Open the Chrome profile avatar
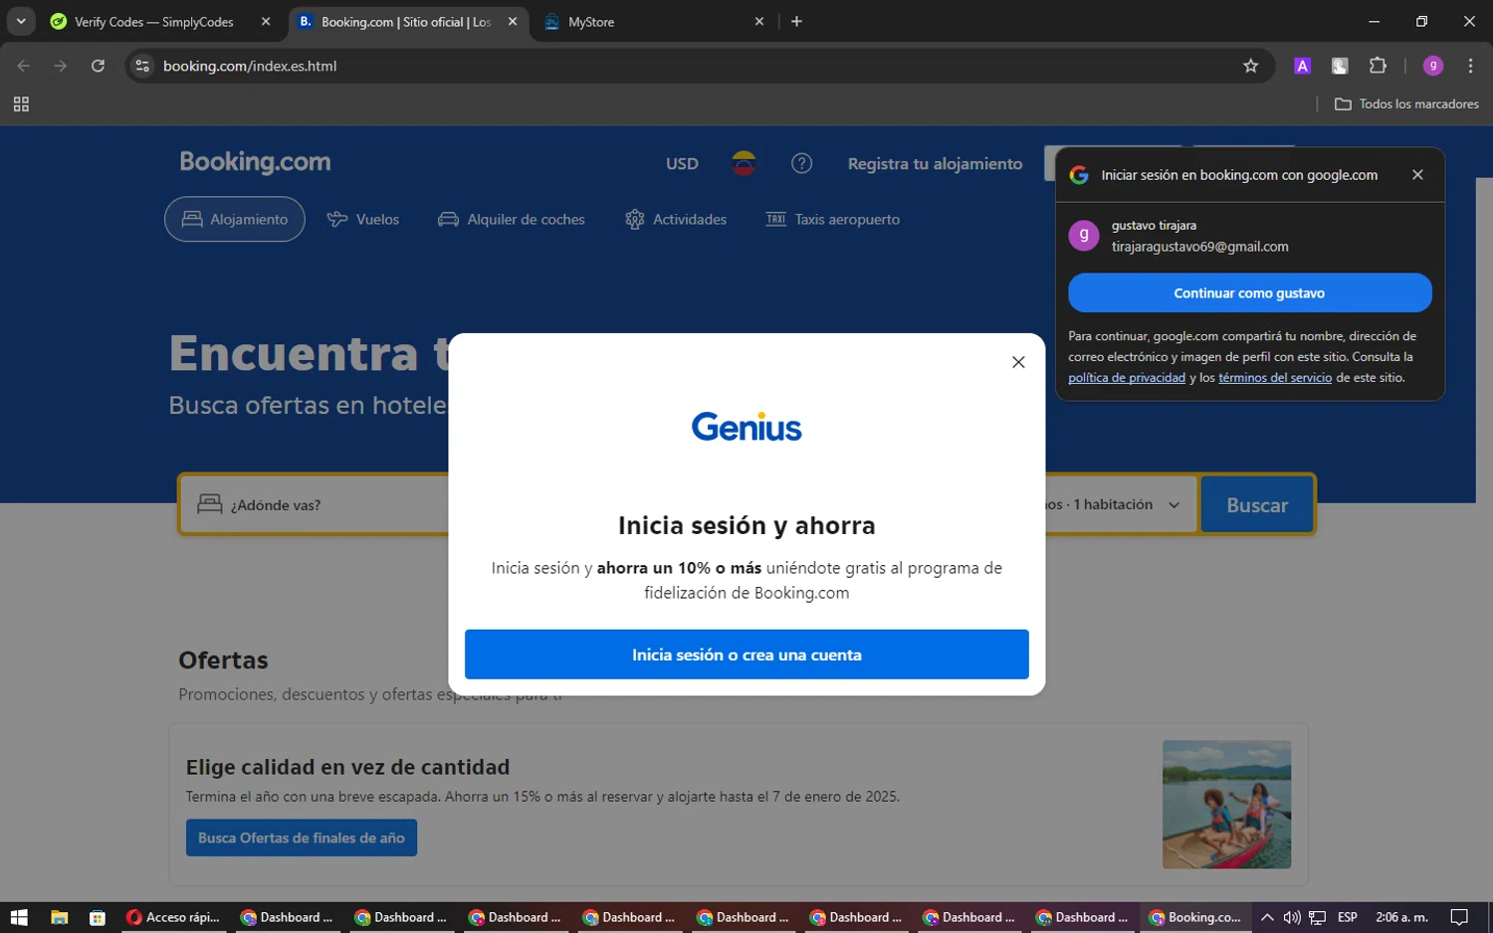The image size is (1493, 933). coord(1433,66)
